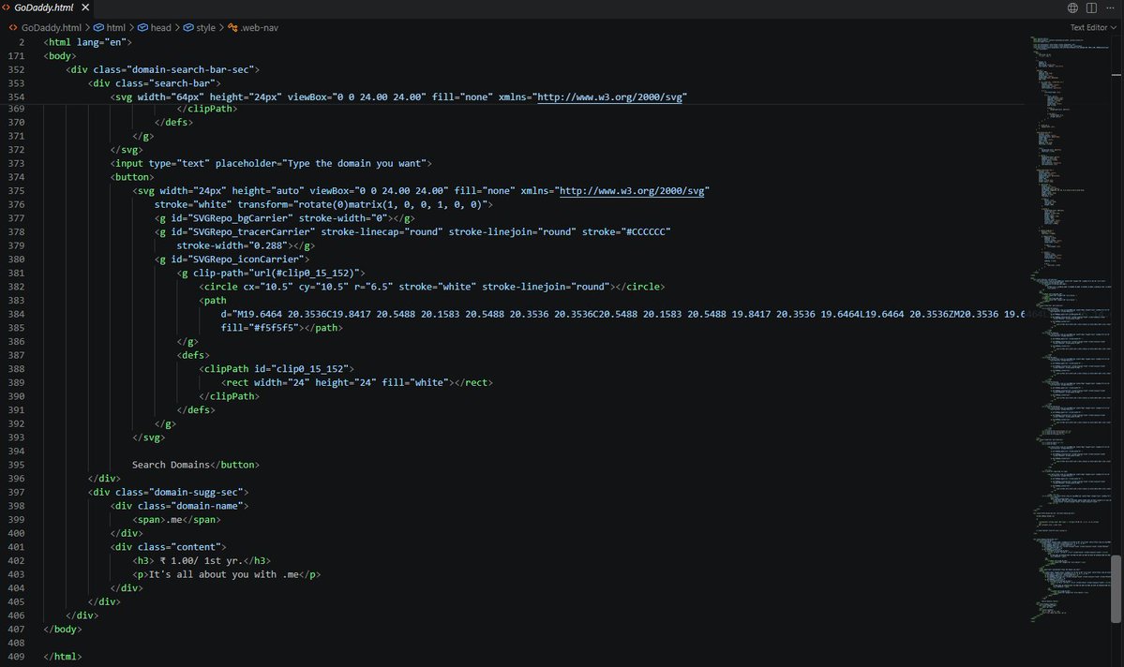The image size is (1124, 667).
Task: Click the SVGRepo_iconCarrier group line
Action: click(232, 259)
